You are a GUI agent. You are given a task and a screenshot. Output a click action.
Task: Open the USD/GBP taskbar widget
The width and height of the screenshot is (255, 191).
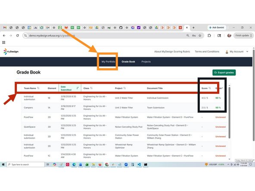click(215, 164)
